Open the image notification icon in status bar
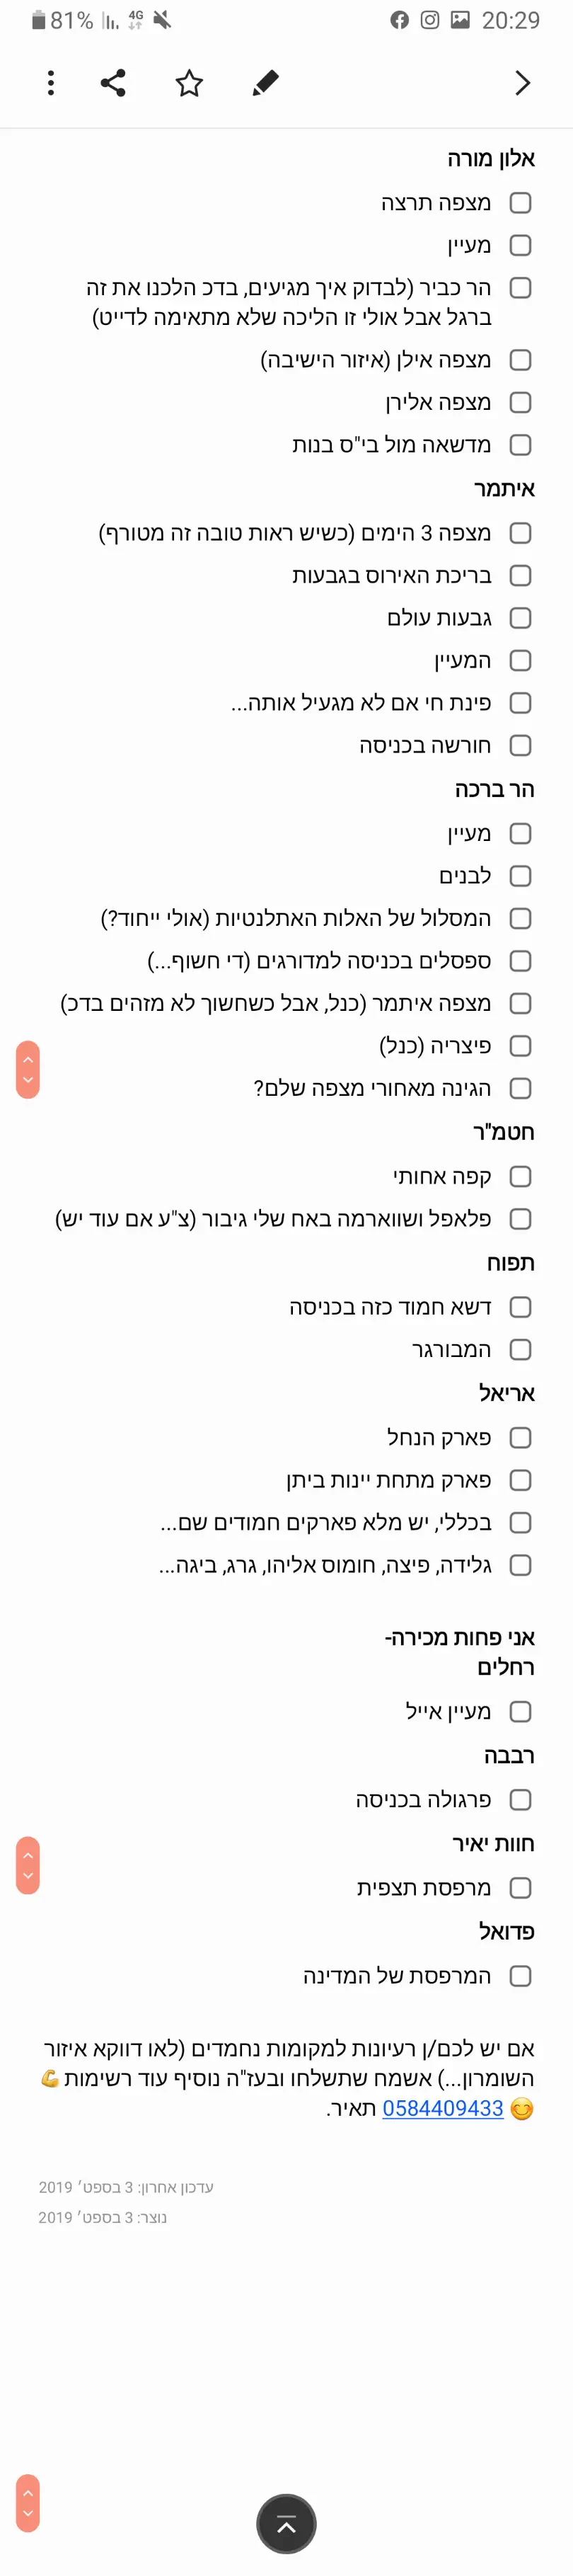This screenshot has height=2576, width=573. [460, 20]
